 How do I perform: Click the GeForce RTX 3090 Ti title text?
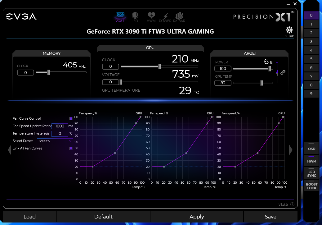pyautogui.click(x=150, y=31)
